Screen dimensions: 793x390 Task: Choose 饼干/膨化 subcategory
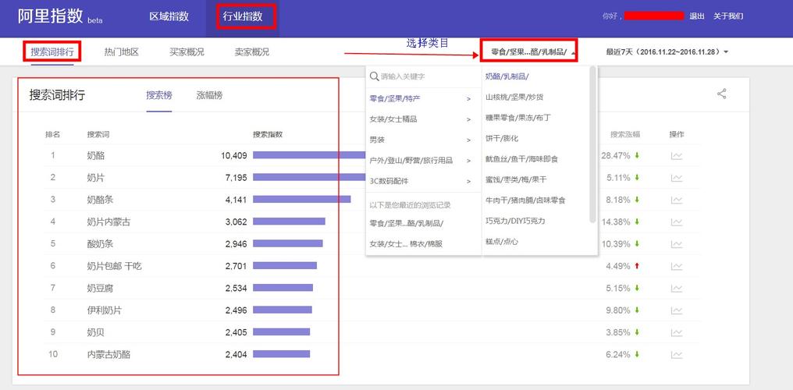click(502, 138)
